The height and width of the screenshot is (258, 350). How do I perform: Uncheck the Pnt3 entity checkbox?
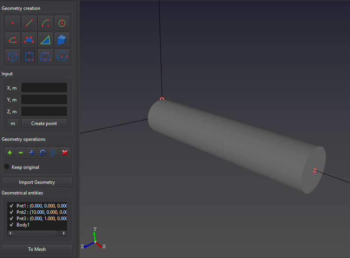coord(11,219)
